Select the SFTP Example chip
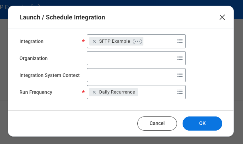The image size is (243, 144). [114, 41]
